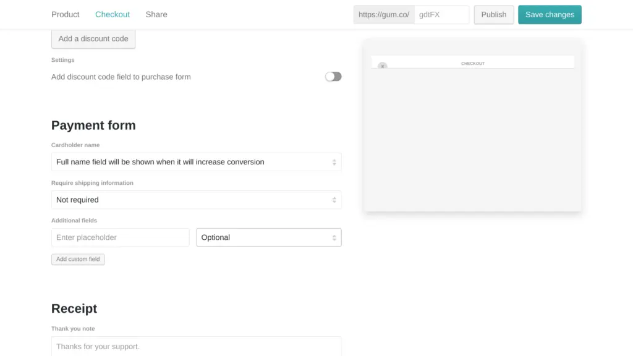Enable the discount code field toggle
This screenshot has height=356, width=633.
point(333,77)
